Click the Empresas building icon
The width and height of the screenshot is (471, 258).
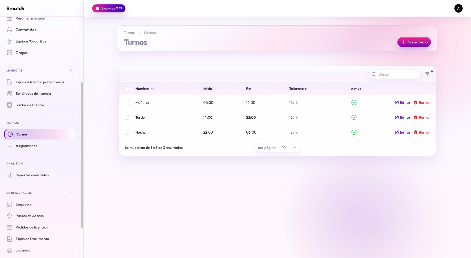9,204
